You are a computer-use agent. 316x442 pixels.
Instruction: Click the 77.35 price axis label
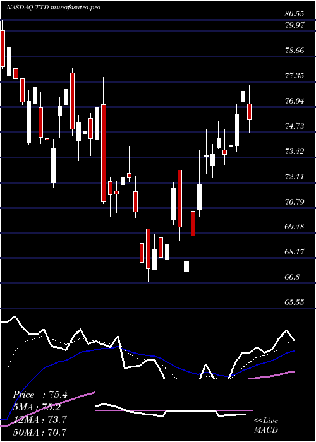[295, 76]
